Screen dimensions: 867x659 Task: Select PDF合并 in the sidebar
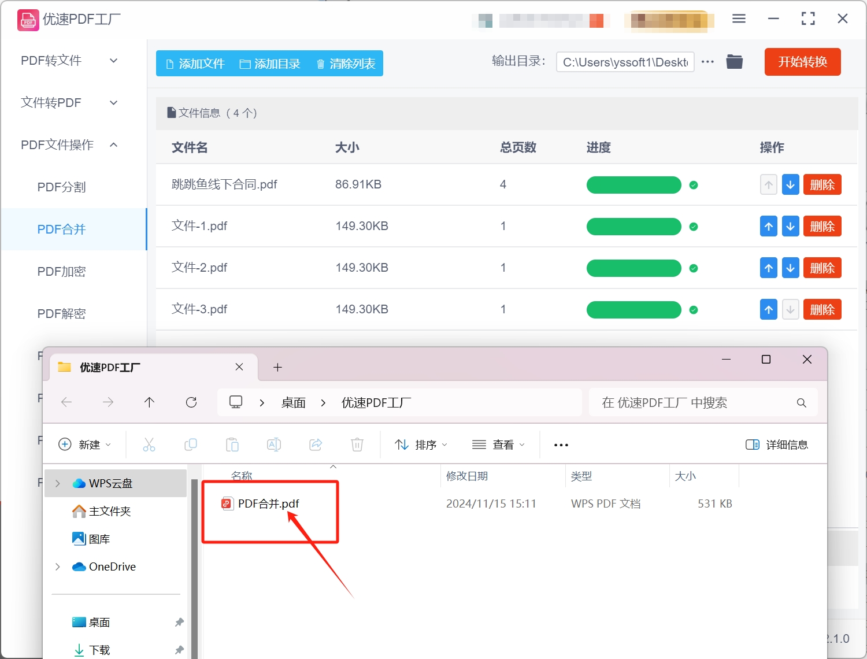pyautogui.click(x=74, y=229)
